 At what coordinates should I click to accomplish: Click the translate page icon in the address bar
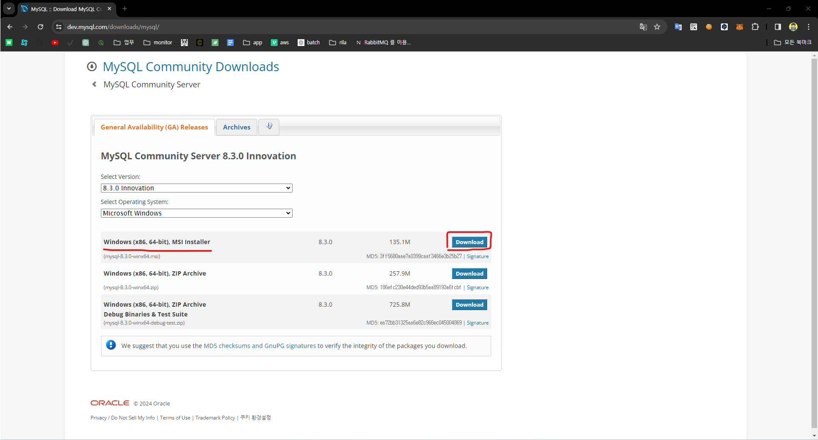click(x=643, y=27)
